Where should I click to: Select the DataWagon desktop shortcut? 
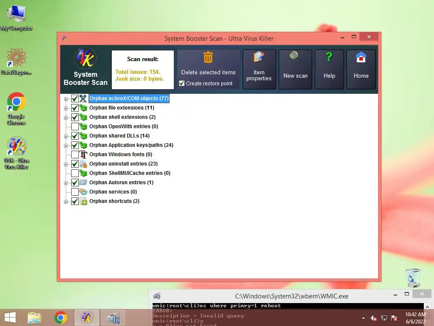pyautogui.click(x=17, y=62)
